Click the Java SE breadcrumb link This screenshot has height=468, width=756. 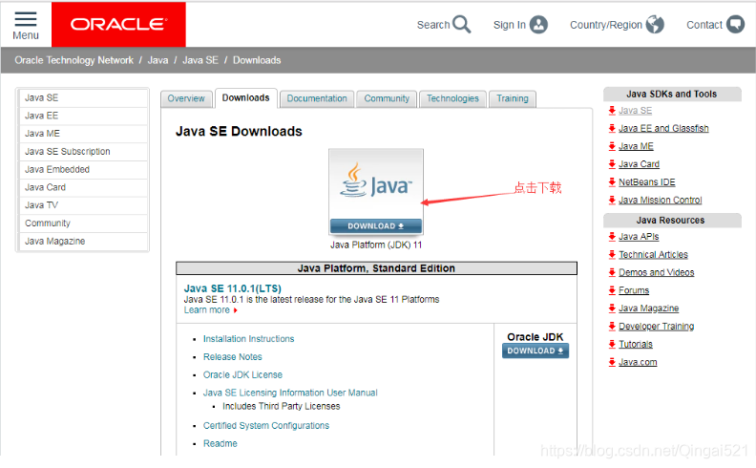pos(200,60)
